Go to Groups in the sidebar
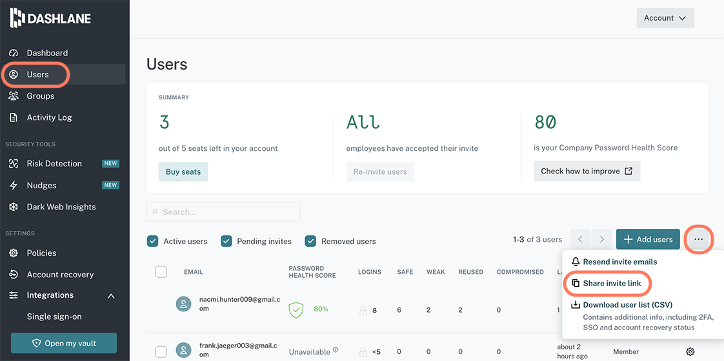Viewport: 724px width, 361px height. (x=40, y=96)
